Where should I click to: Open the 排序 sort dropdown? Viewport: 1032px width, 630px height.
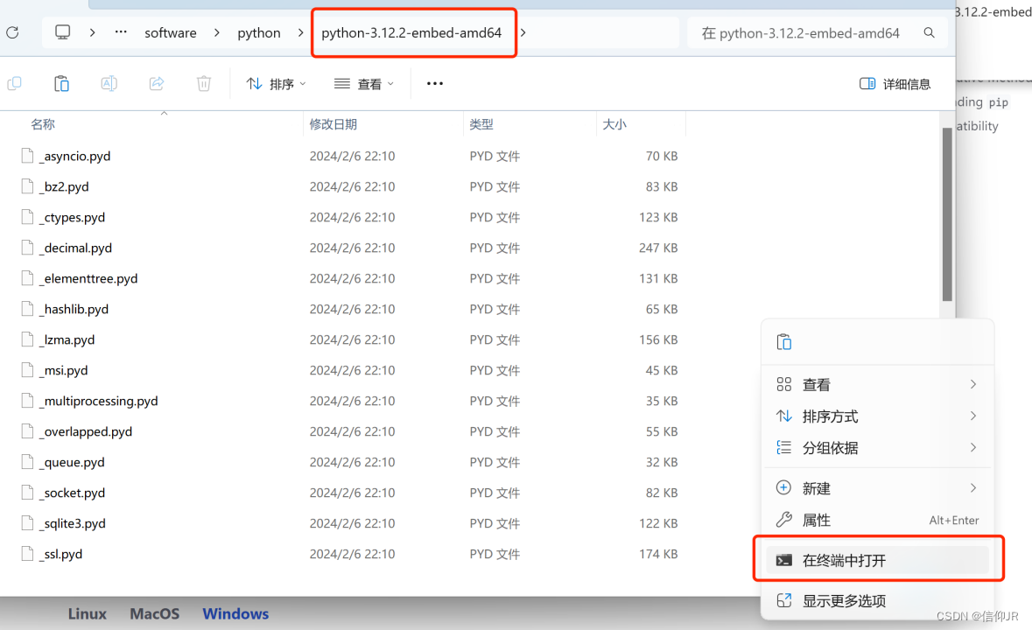click(x=276, y=83)
